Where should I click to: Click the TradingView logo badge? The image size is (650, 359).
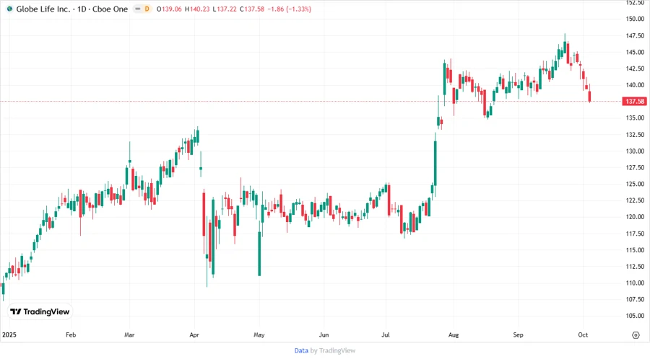[x=40, y=311]
